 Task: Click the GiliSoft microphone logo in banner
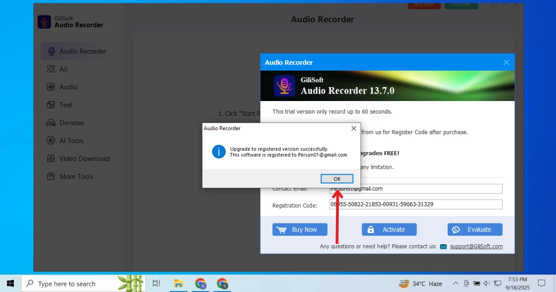tap(284, 86)
